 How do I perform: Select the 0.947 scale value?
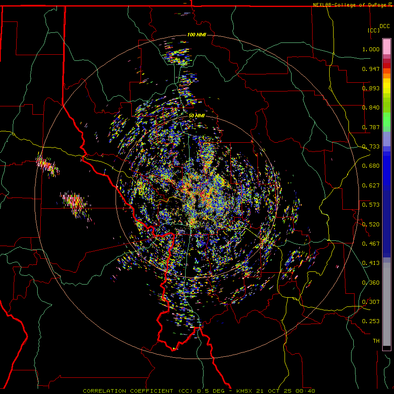click(x=371, y=69)
